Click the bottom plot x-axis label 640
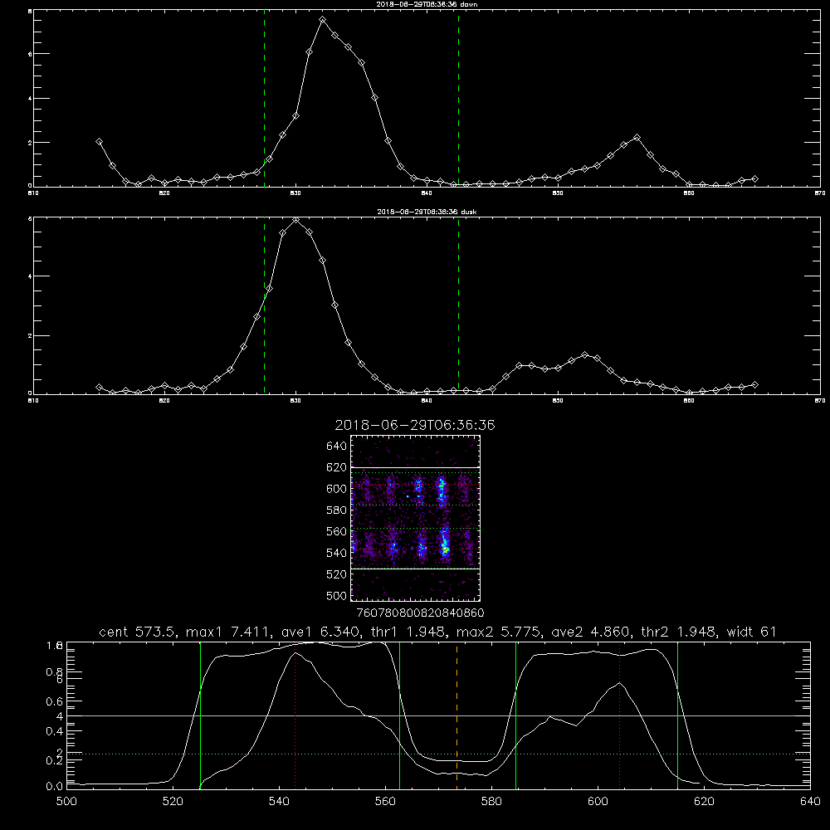 [x=810, y=802]
